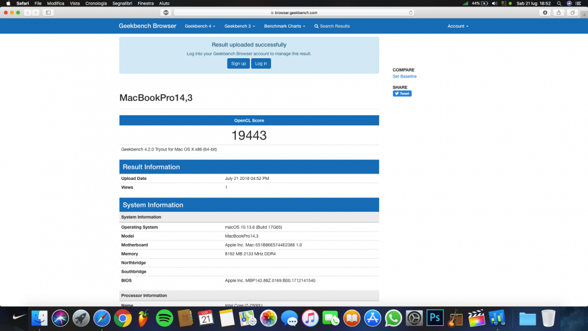Image resolution: width=588 pixels, height=331 pixels.
Task: Click the browser.geekbench.com address field
Action: coord(293,12)
